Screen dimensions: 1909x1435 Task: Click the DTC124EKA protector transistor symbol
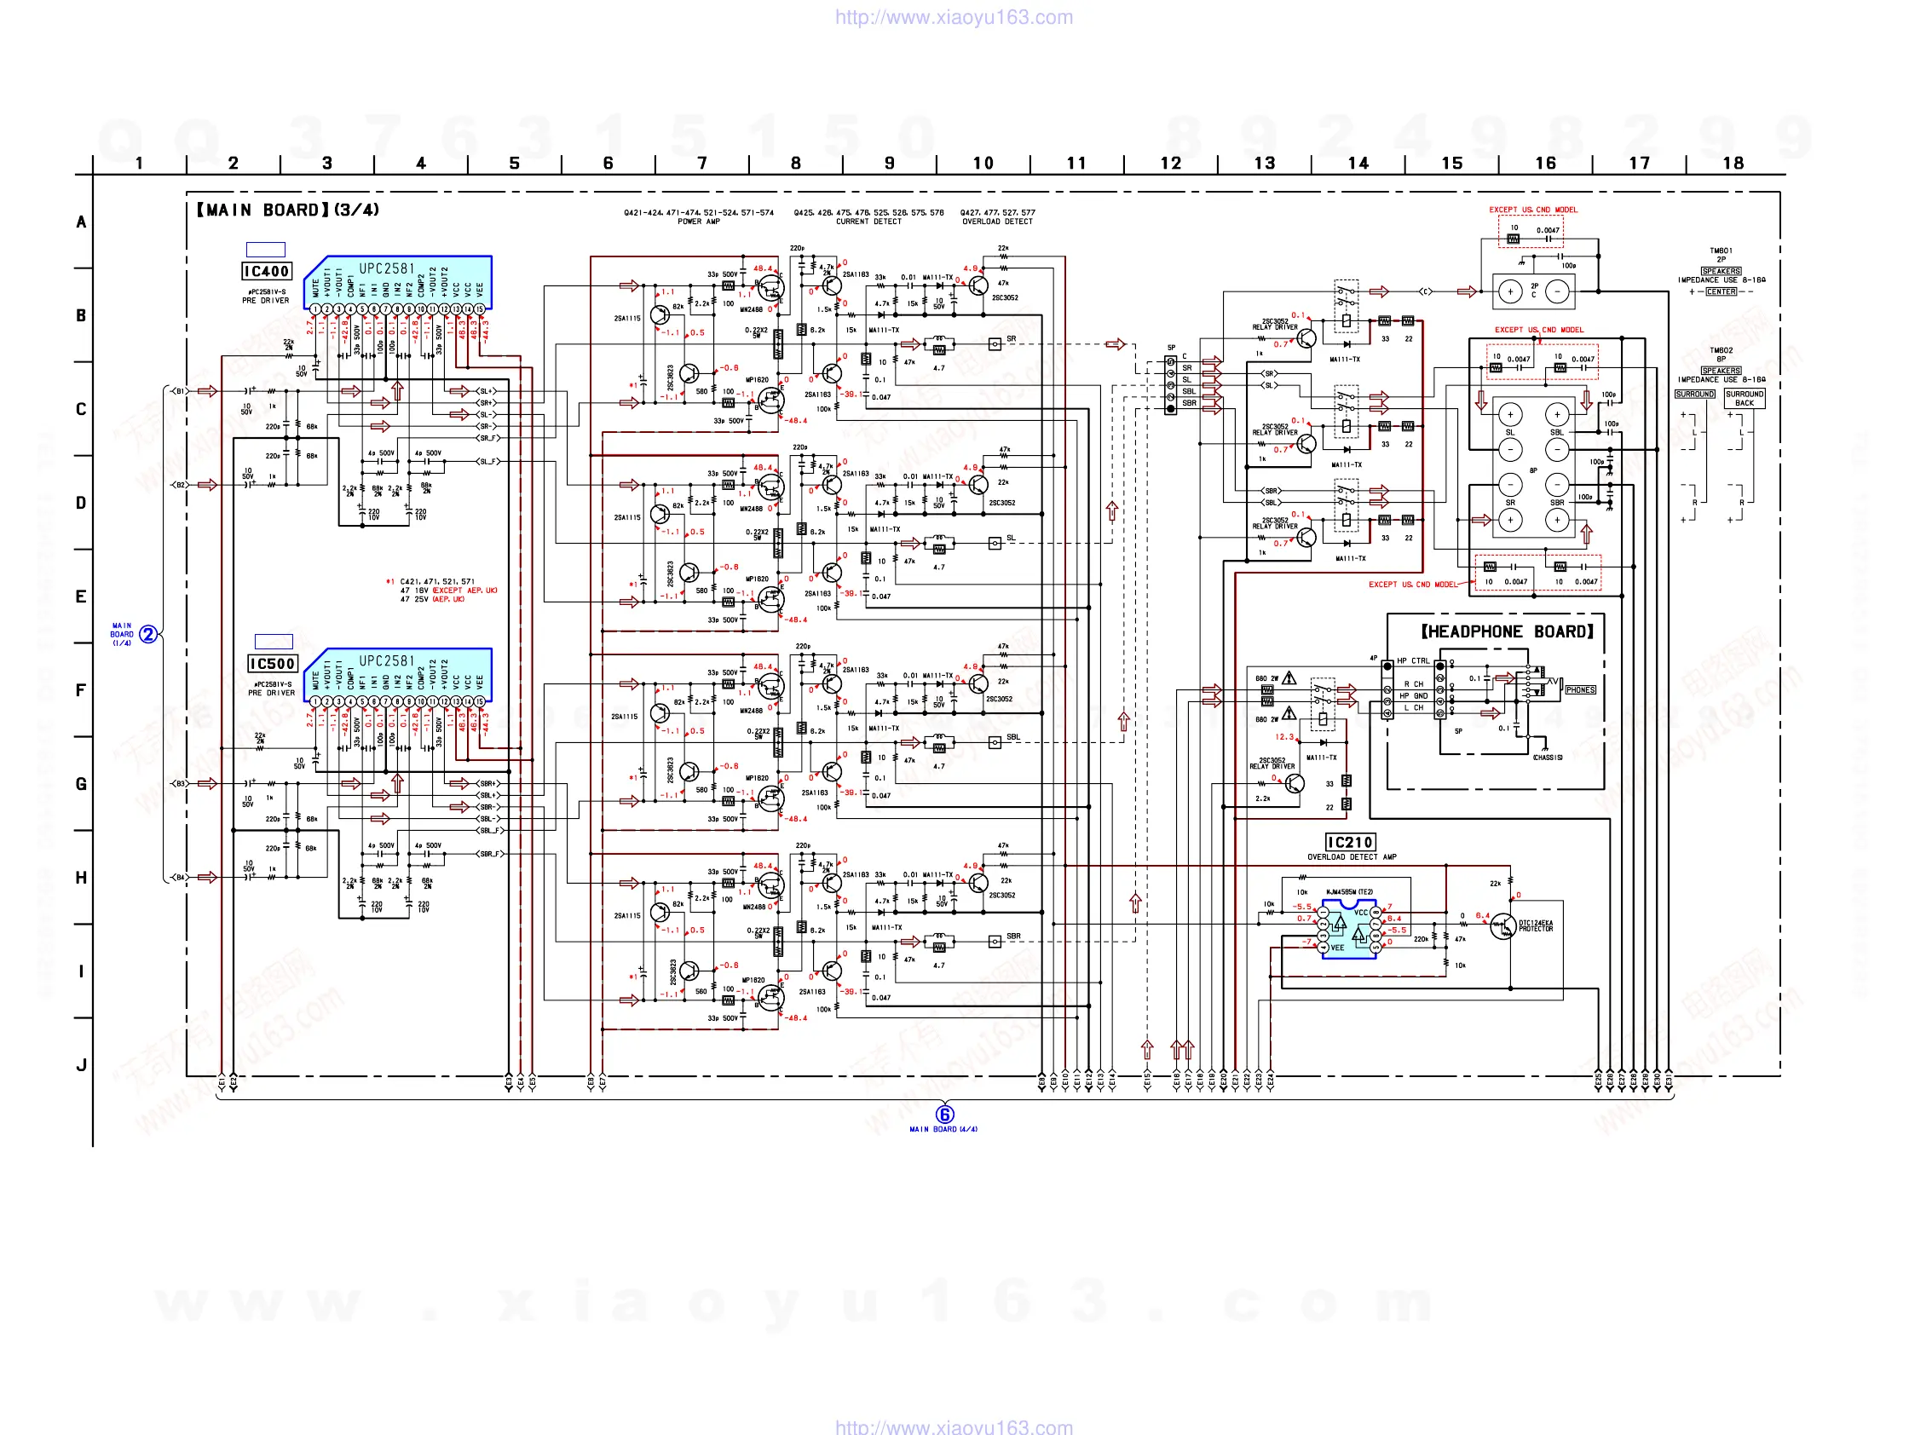tap(1502, 927)
